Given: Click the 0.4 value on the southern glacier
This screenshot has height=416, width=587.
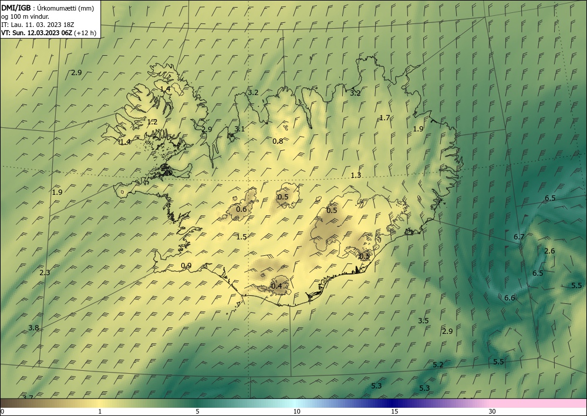Looking at the screenshot, I should point(276,286).
